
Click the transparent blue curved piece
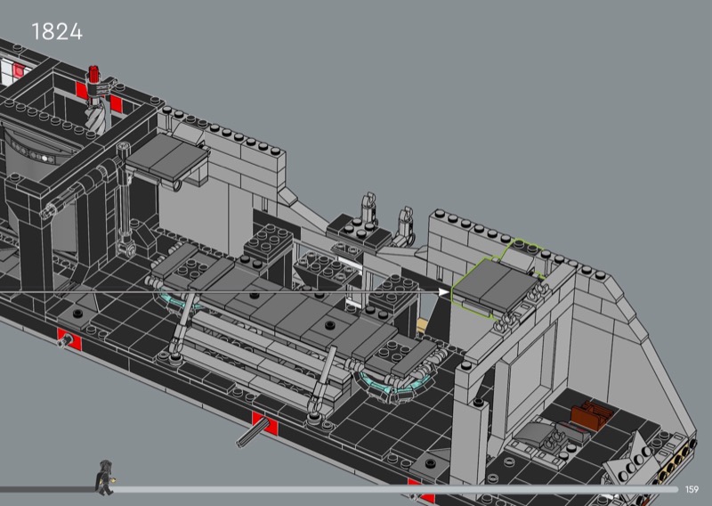(x=396, y=384)
